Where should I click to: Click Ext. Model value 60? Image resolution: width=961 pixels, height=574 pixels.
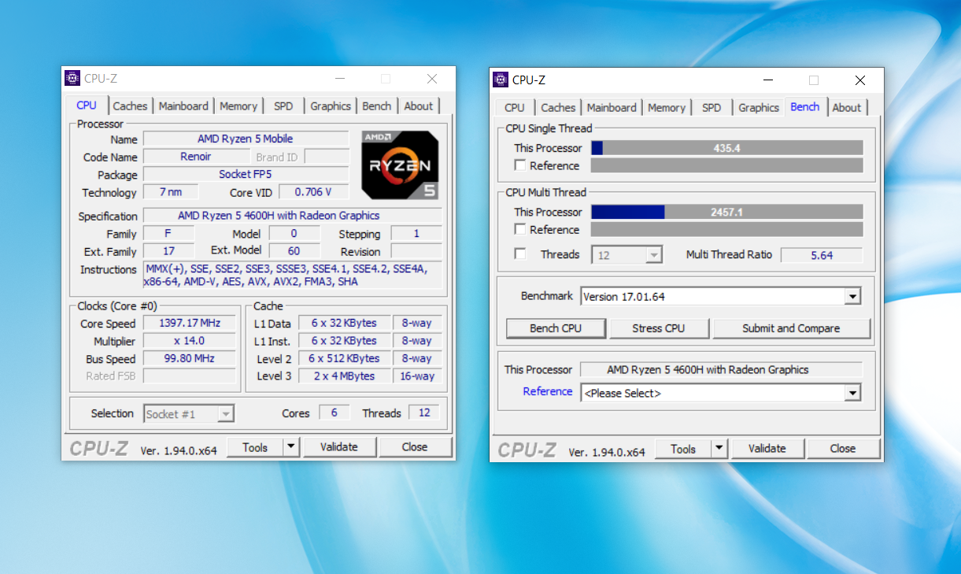(x=294, y=251)
